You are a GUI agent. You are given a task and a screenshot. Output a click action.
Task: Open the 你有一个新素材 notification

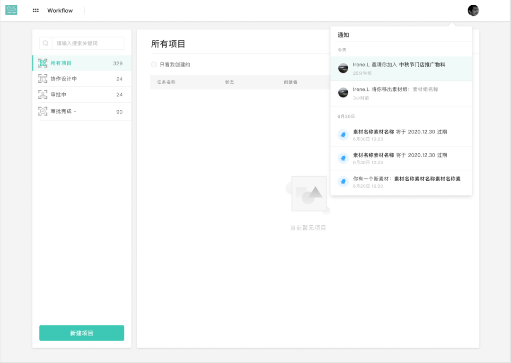click(401, 182)
